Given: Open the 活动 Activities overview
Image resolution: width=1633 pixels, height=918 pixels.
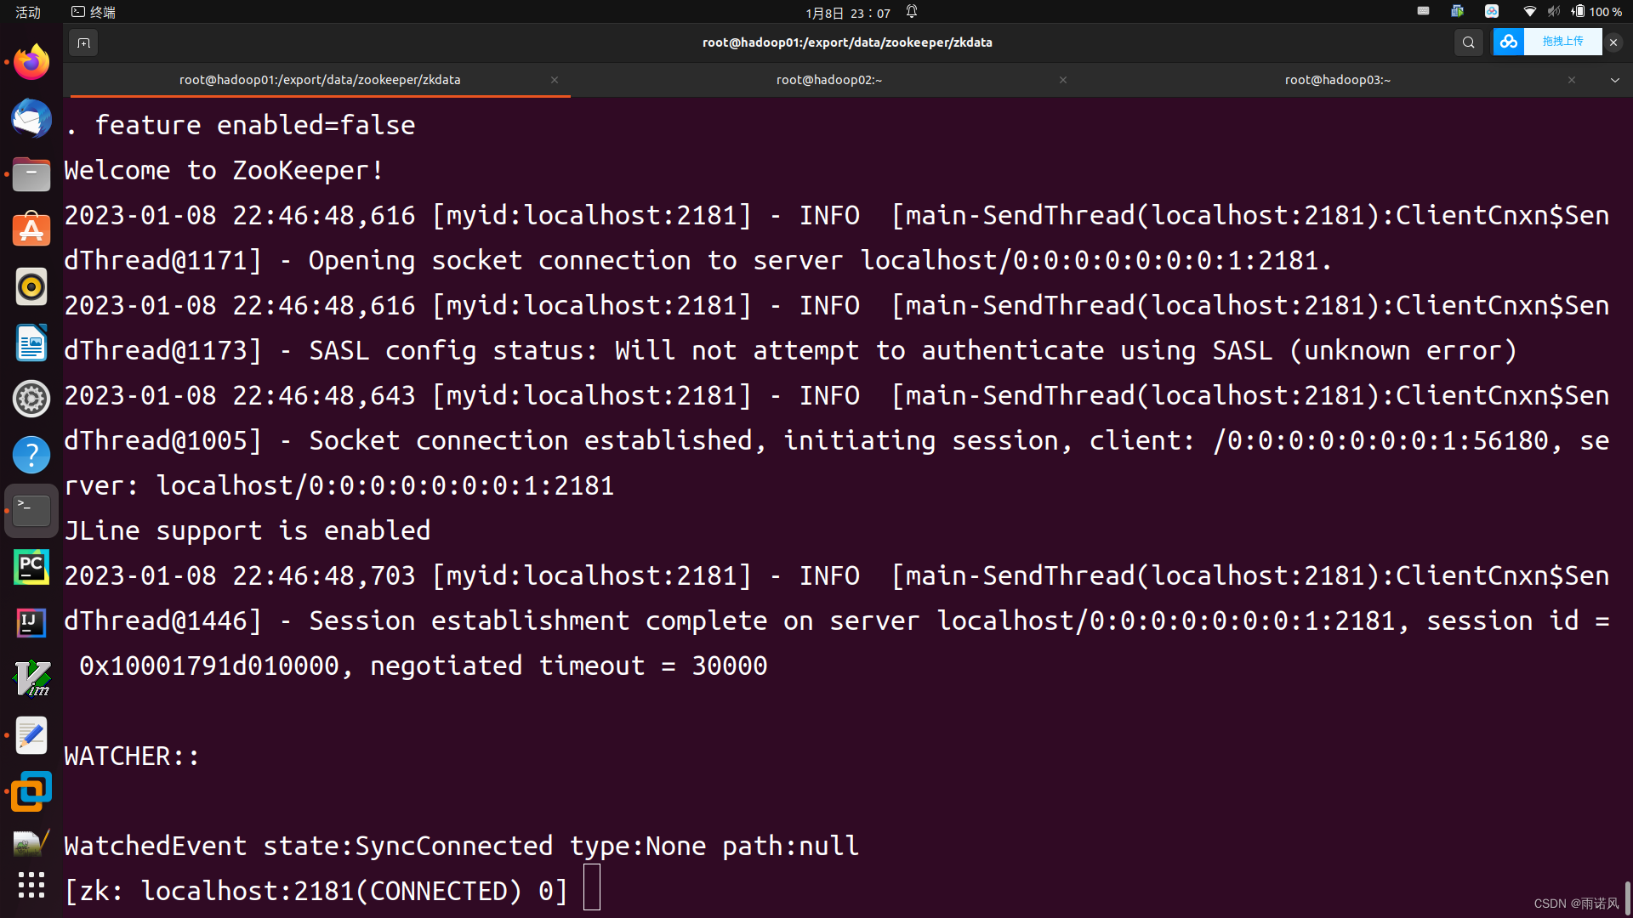Looking at the screenshot, I should (28, 12).
